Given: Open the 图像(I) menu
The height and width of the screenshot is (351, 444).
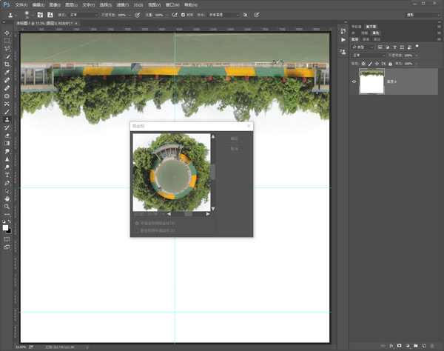Looking at the screenshot, I should [55, 5].
